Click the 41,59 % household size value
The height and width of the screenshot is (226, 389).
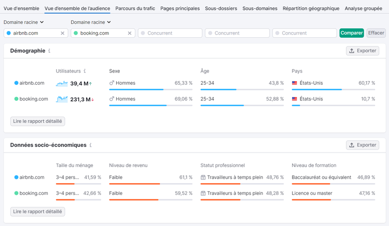(x=92, y=177)
